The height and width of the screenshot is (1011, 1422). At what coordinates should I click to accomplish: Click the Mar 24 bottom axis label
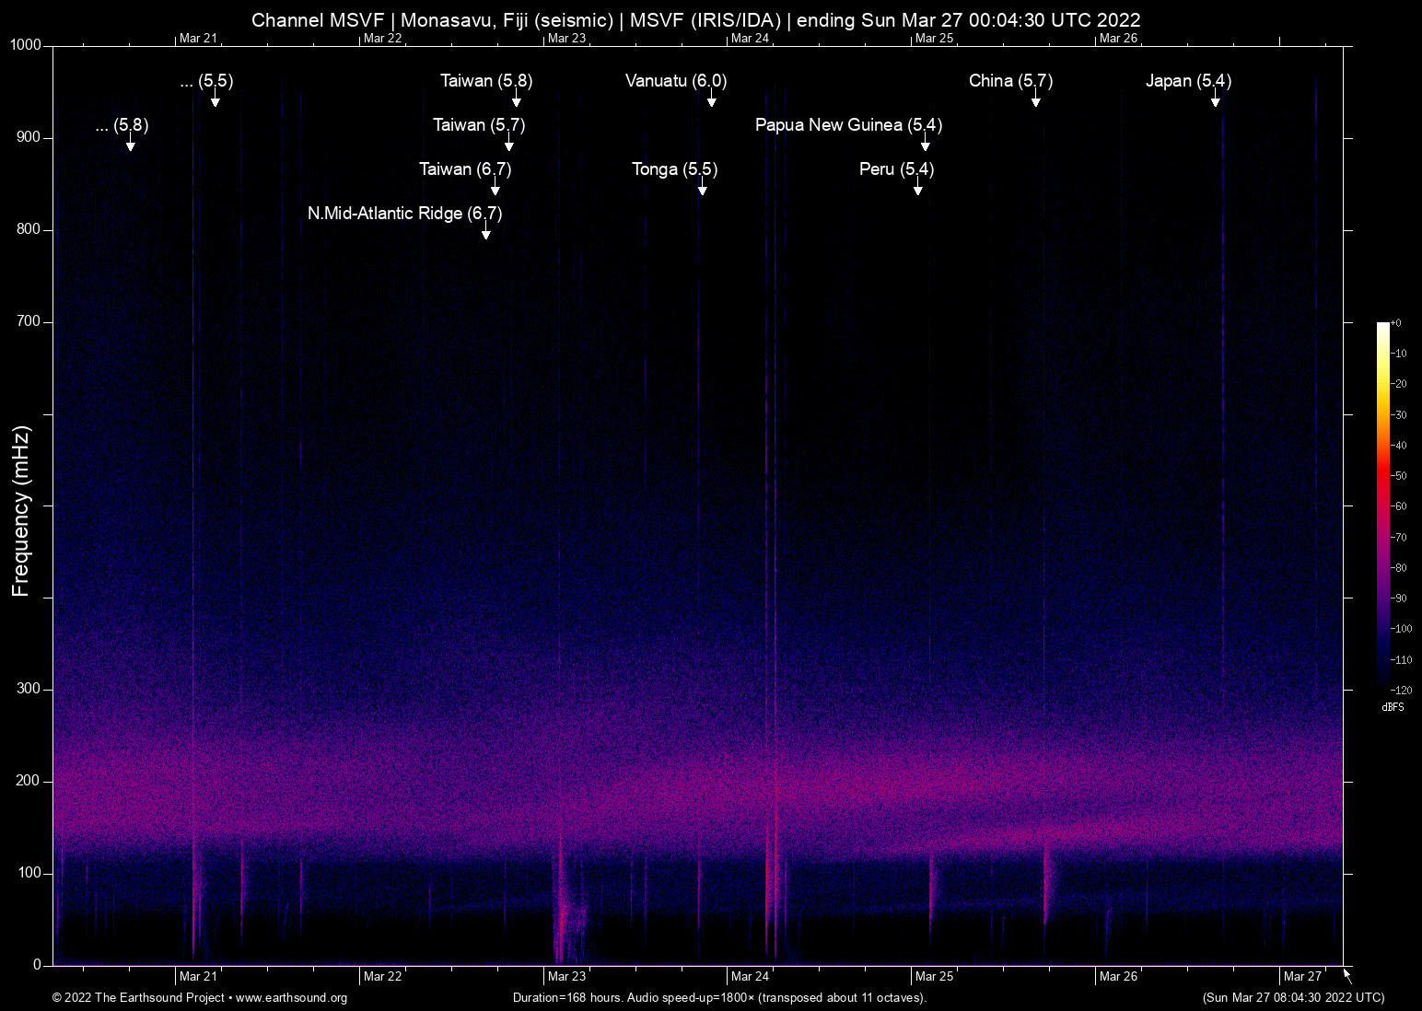(750, 976)
